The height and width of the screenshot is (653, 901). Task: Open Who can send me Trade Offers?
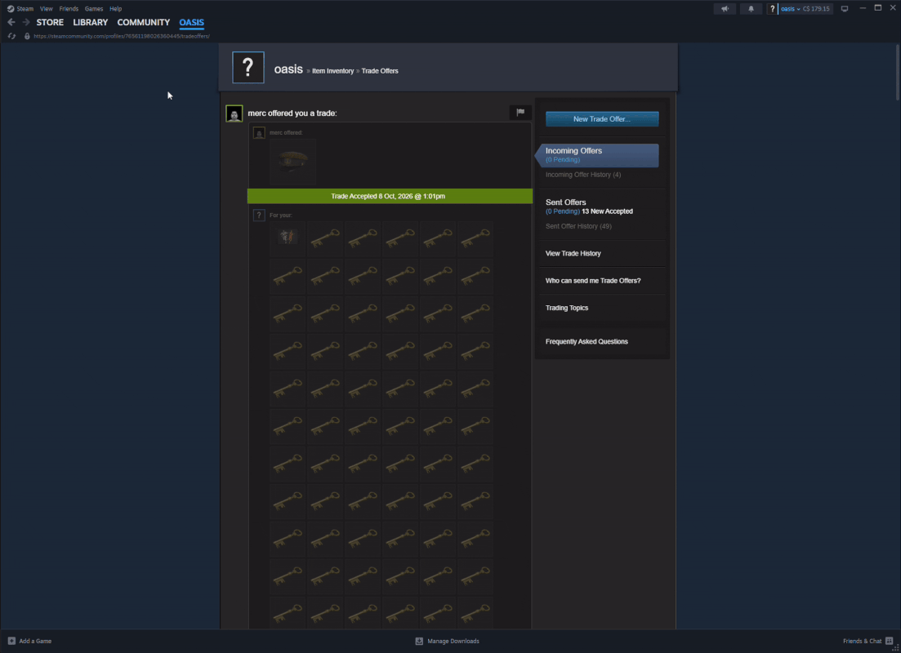pyautogui.click(x=592, y=281)
